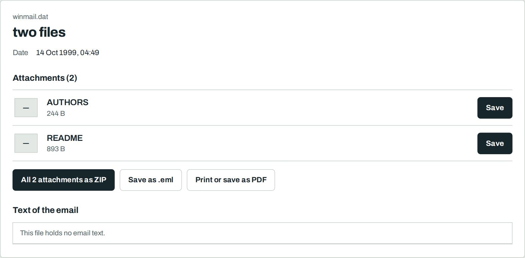Save the README attachment
This screenshot has height=258, width=525.
tap(495, 144)
